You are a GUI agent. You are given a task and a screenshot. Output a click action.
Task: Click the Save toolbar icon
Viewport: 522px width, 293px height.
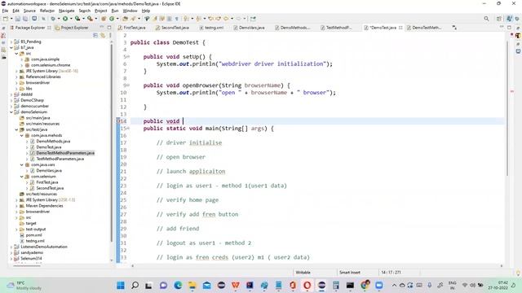pyautogui.click(x=18, y=19)
